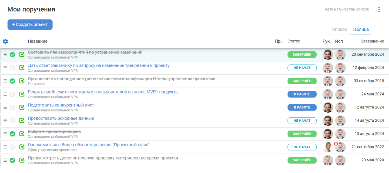The image size is (389, 173).
Task: Click female manager avatar in 'Проектный офис' row
Action: pos(328,147)
